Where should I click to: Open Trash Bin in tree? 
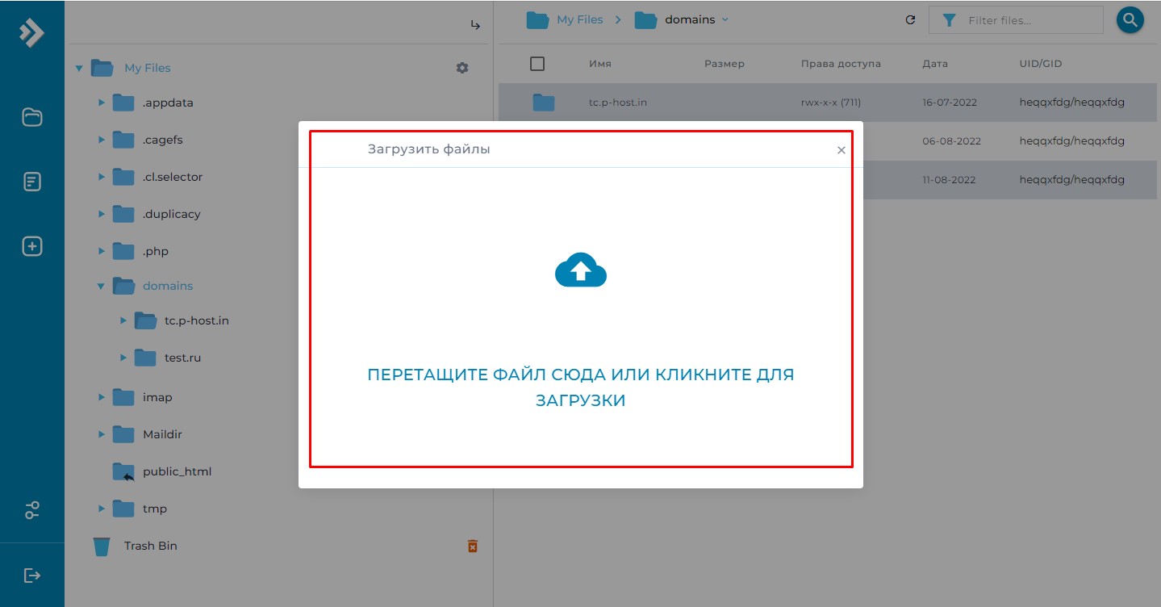pos(150,546)
